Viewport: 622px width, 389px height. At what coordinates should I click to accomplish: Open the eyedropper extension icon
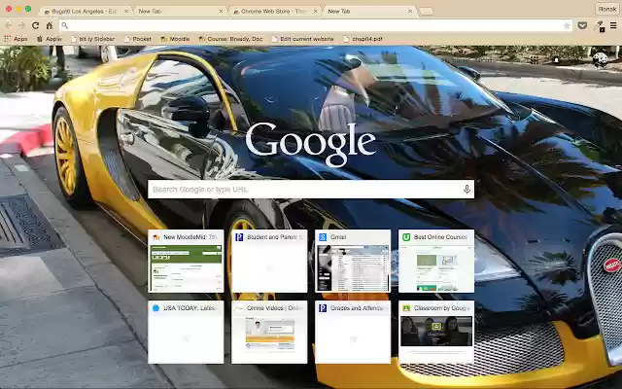599,26
